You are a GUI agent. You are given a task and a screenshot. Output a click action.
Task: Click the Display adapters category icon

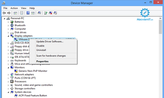click(12, 36)
